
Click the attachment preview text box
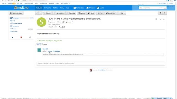tap(103, 54)
